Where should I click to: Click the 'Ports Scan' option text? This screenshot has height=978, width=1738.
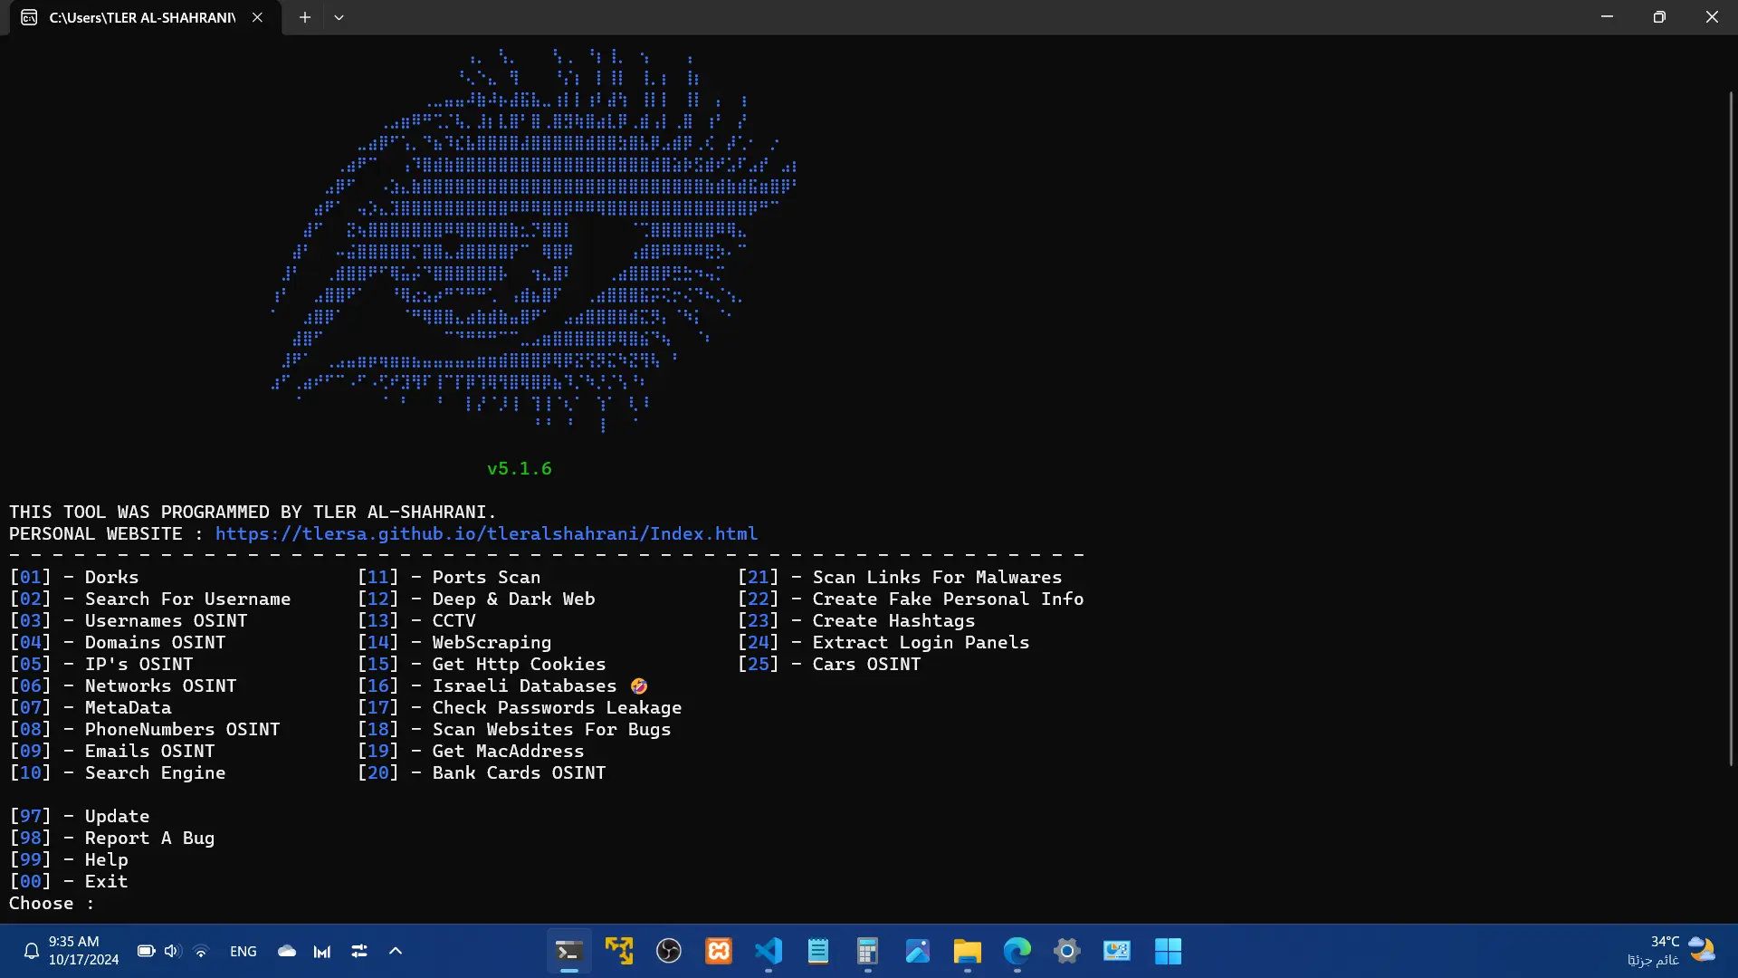point(486,578)
